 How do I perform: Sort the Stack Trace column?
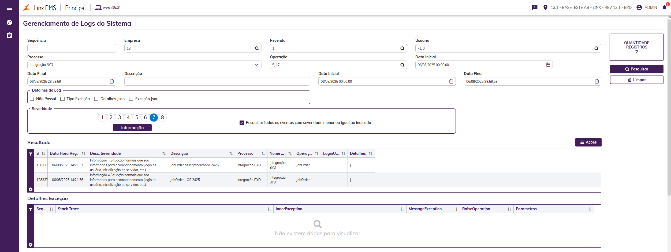(269, 209)
